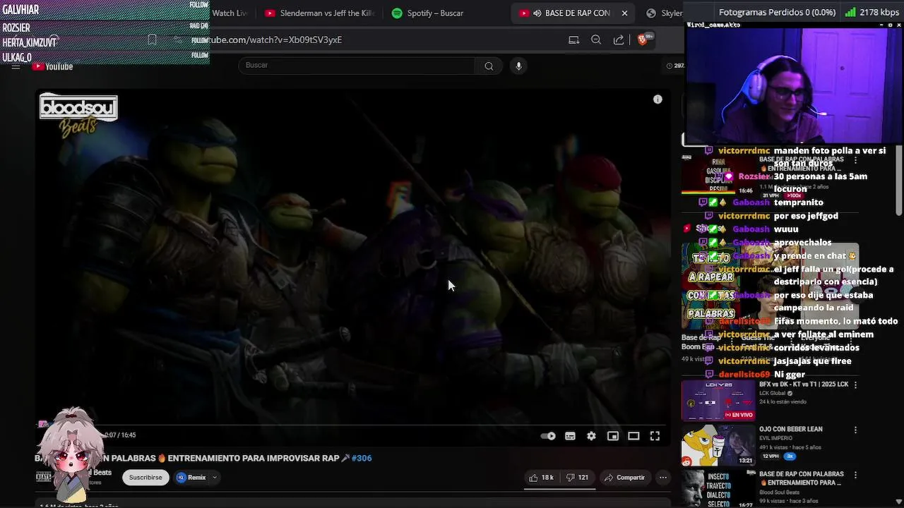904x508 pixels.
Task: Open the YouTube hamburger guide menu
Action: pyautogui.click(x=16, y=66)
